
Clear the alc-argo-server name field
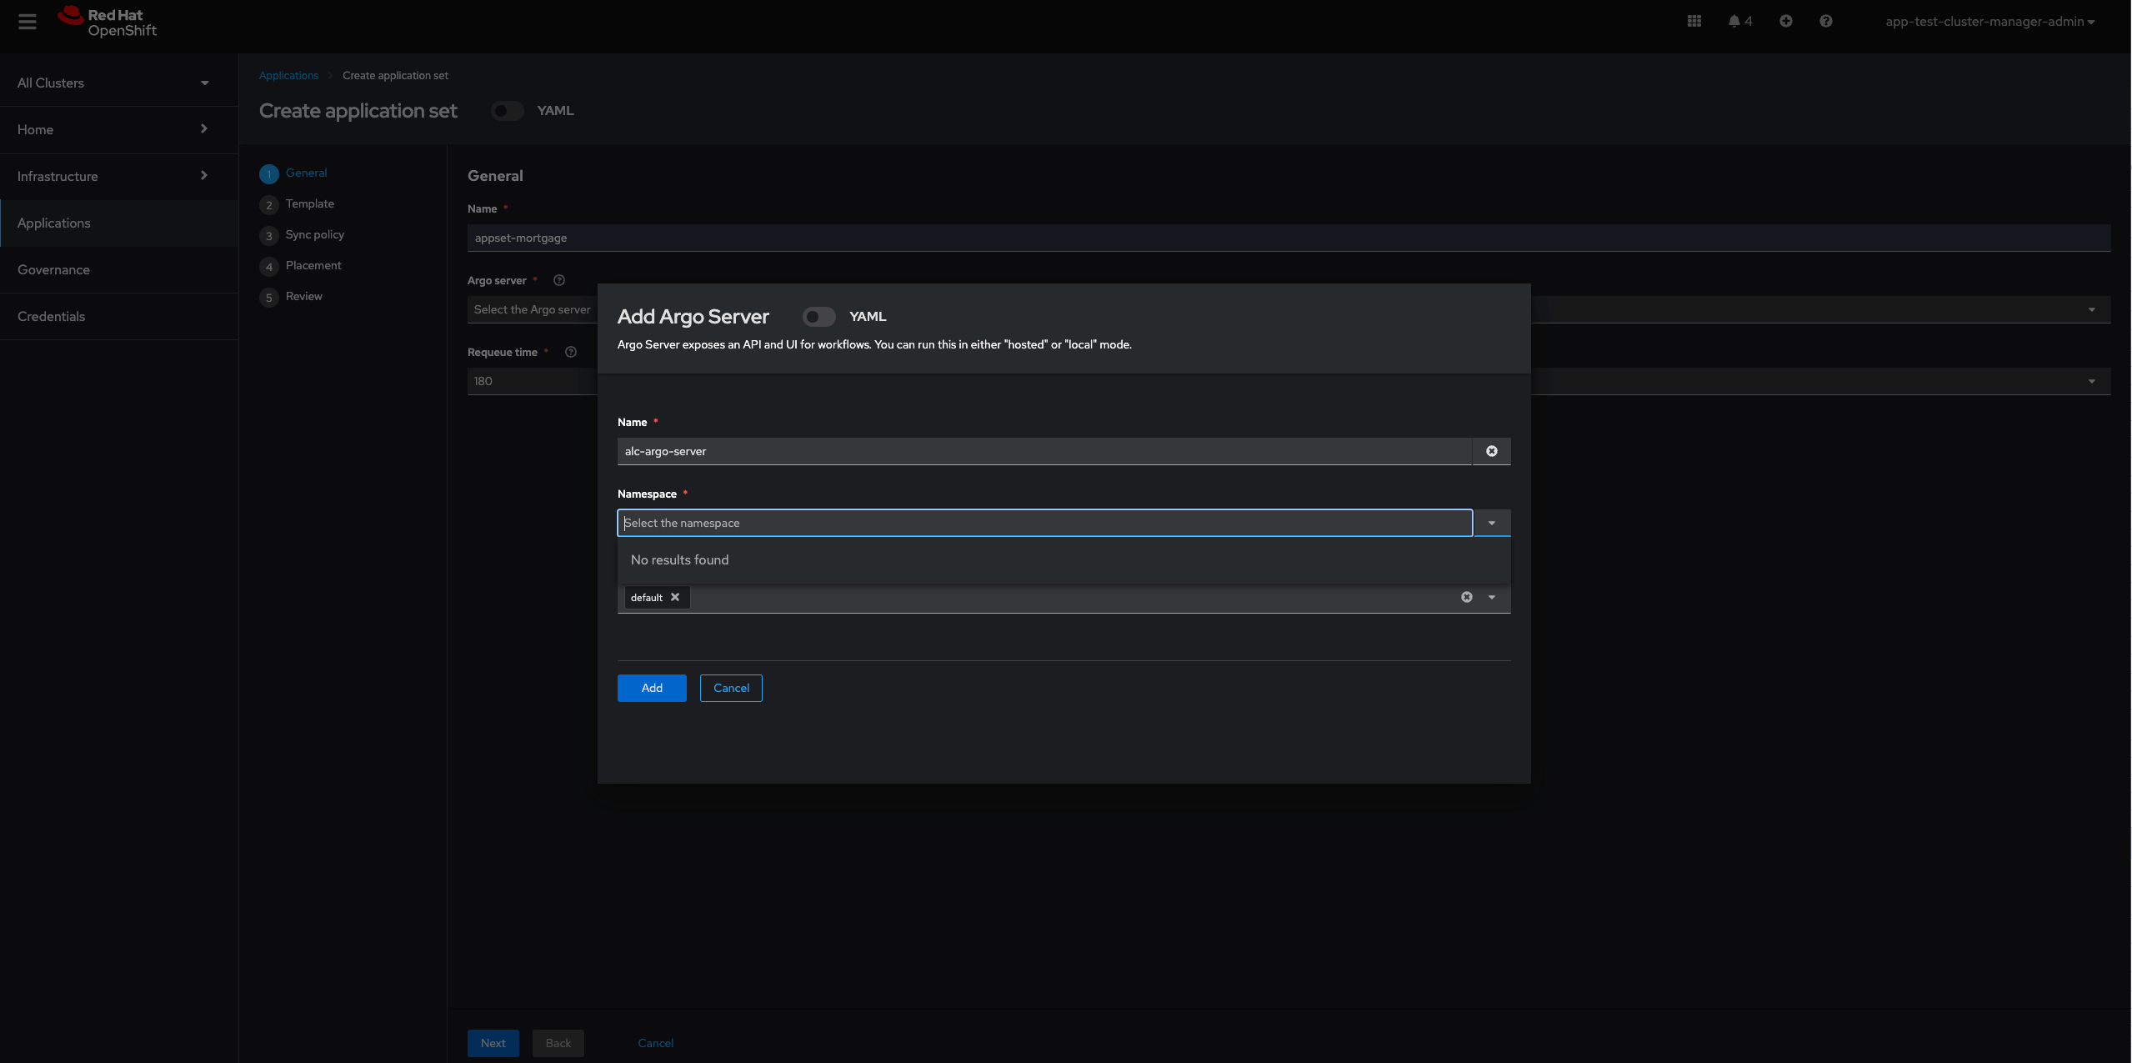coord(1491,451)
